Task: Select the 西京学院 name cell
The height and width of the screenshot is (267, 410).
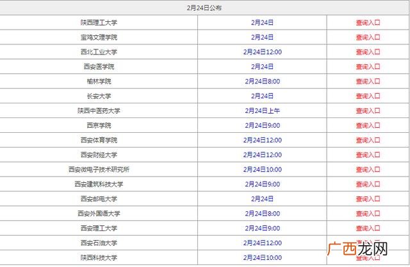Action: pos(99,125)
